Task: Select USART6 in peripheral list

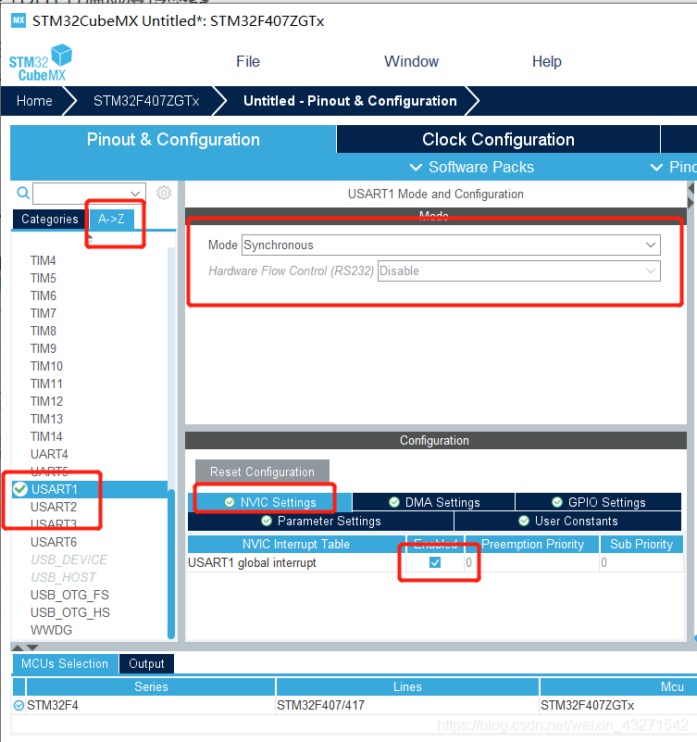Action: [54, 542]
